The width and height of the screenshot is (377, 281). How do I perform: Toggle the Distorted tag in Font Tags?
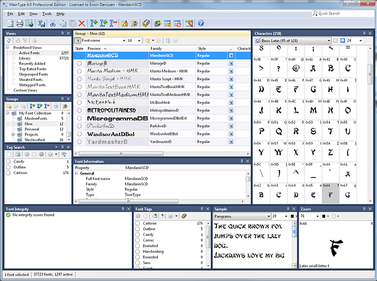138,246
